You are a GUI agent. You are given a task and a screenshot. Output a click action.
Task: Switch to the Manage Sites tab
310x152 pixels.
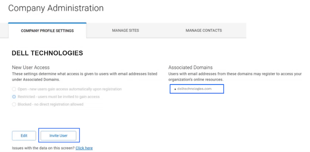126,31
